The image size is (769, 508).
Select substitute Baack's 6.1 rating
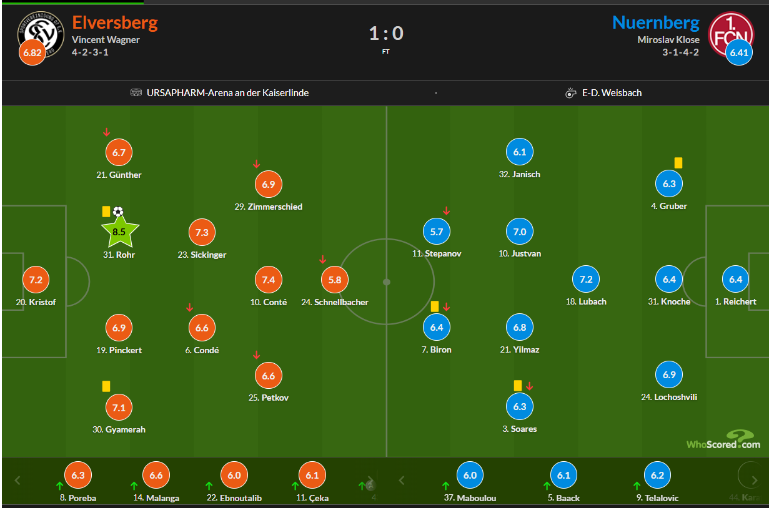coord(563,475)
